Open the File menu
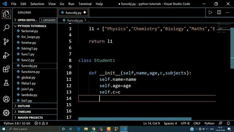This screenshot has height=132, width=234. tap(14, 4)
